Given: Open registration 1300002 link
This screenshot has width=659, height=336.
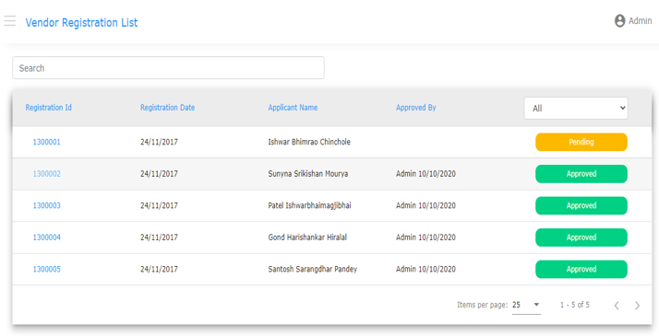Looking at the screenshot, I should (47, 174).
